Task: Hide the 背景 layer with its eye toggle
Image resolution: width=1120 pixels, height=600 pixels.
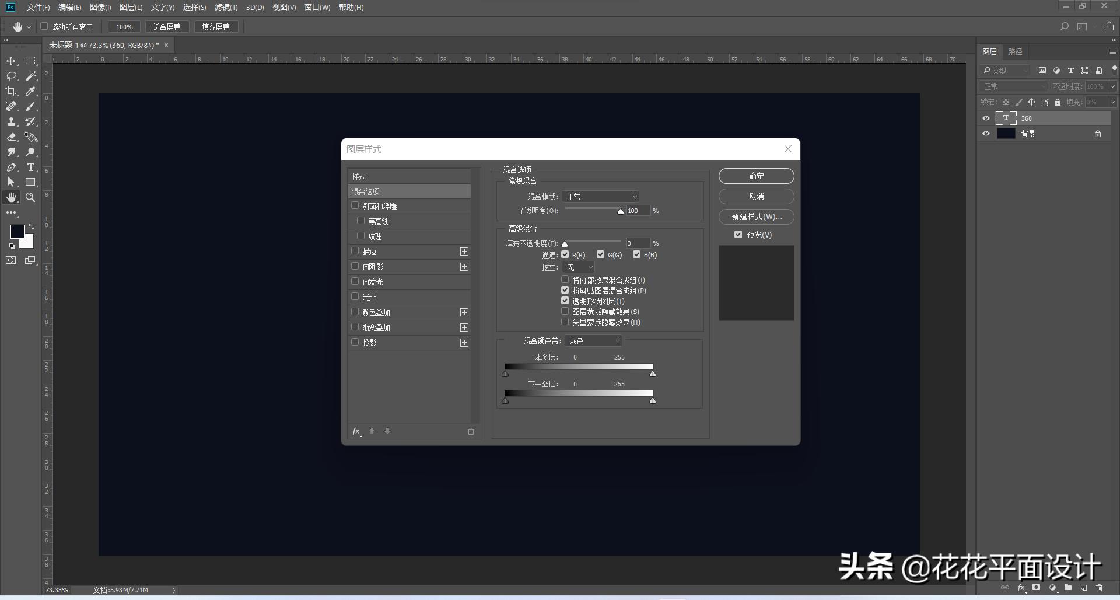Action: coord(986,134)
